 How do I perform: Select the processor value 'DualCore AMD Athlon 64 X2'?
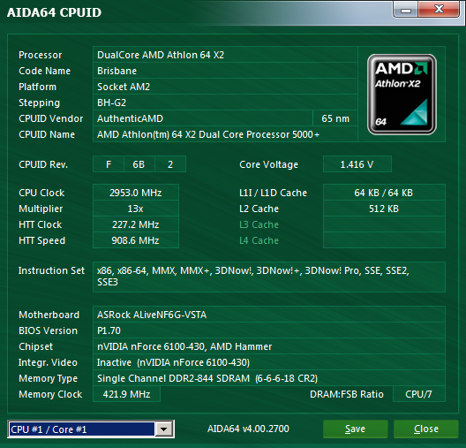click(225, 55)
